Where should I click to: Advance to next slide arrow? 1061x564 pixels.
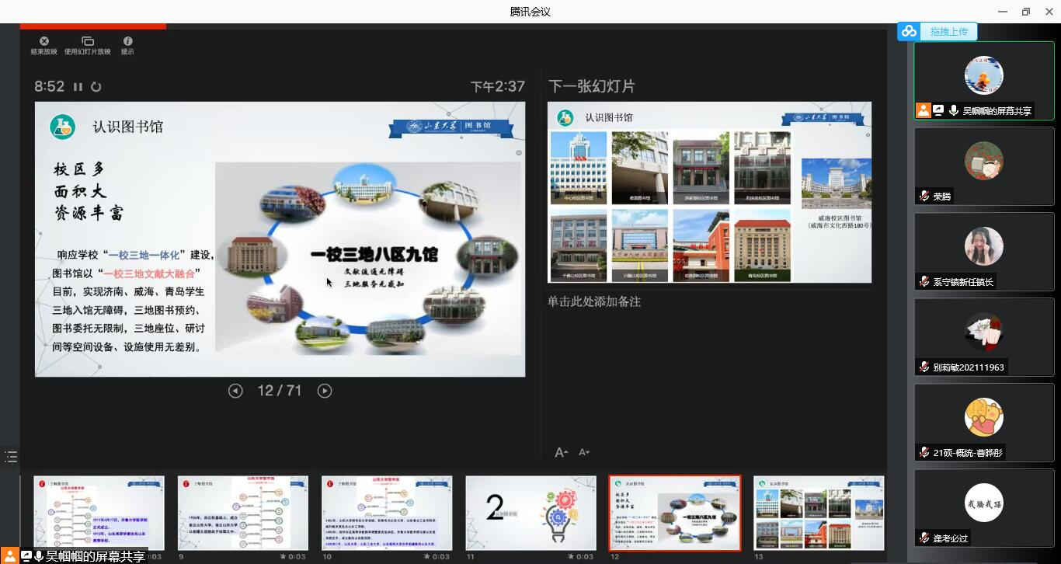[325, 391]
